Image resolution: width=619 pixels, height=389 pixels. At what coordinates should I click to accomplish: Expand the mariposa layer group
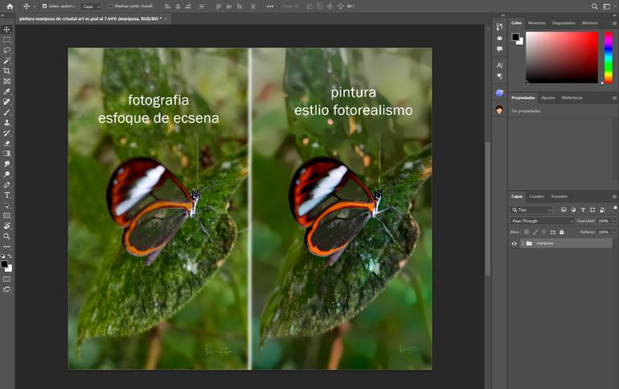point(522,243)
